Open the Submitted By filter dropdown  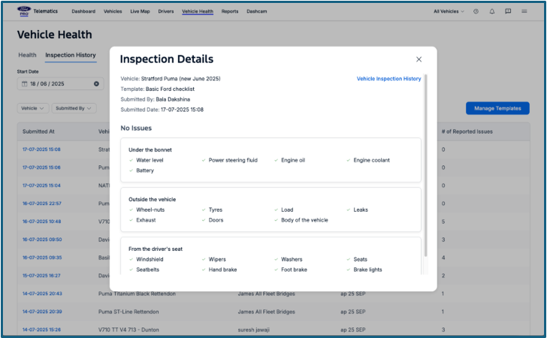click(x=74, y=108)
